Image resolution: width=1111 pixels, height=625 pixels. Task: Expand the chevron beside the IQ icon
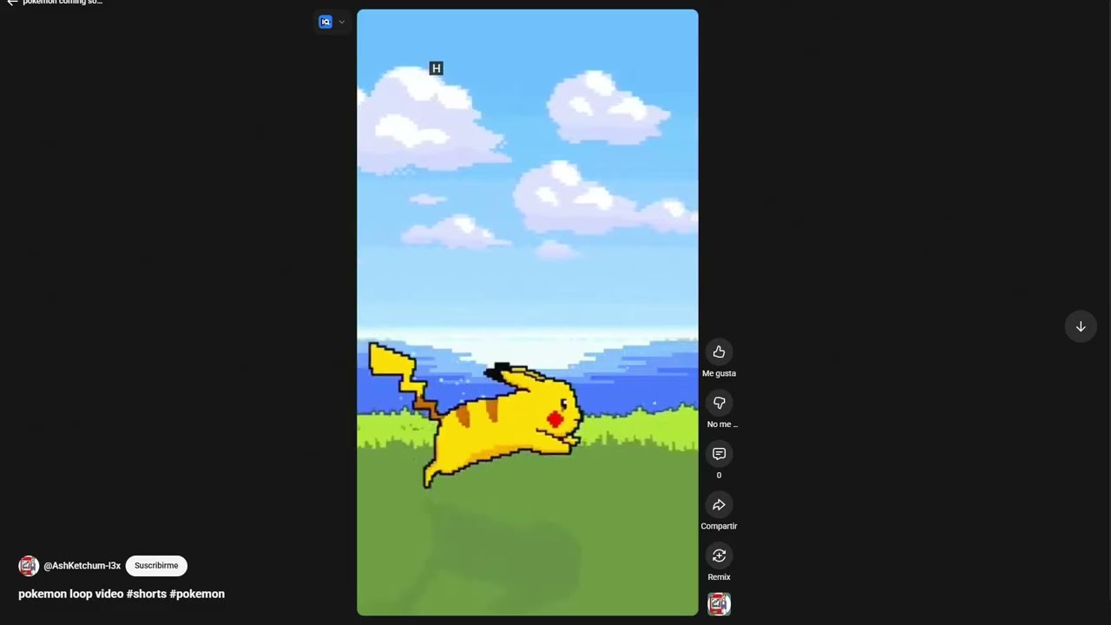tap(342, 22)
